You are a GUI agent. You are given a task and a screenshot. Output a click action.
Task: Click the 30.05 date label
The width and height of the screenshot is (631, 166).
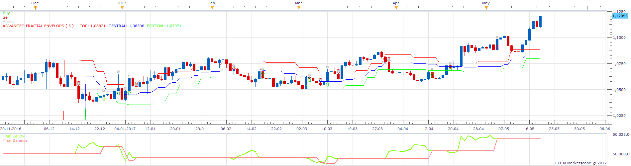tap(579, 129)
